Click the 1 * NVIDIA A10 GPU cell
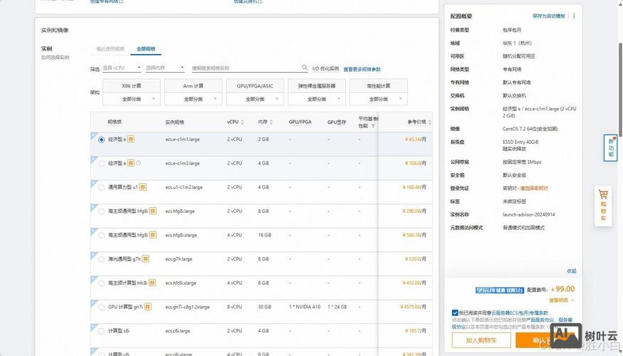 point(305,307)
